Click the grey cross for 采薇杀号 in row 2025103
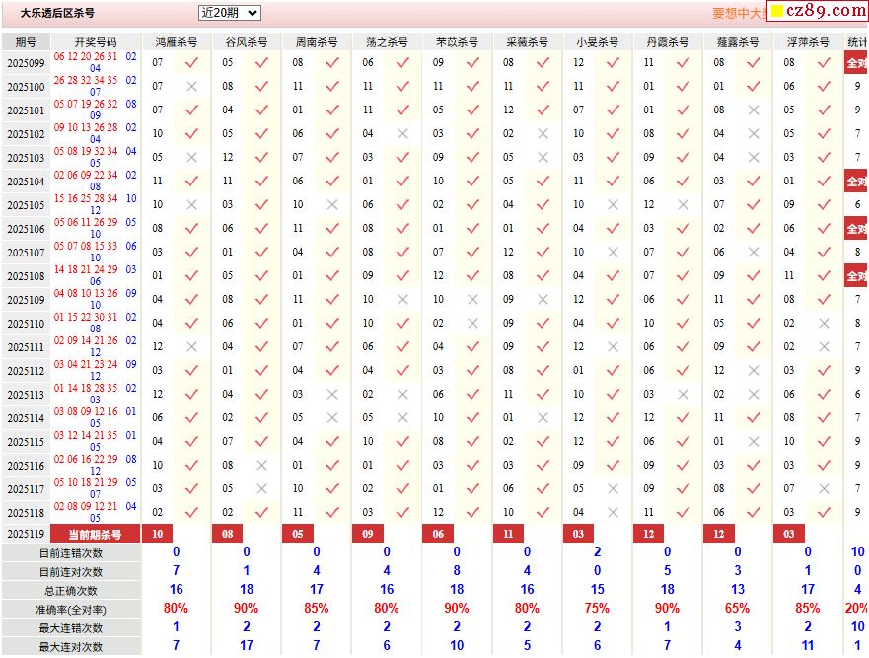Viewport: 869px width, 658px height. click(x=543, y=158)
